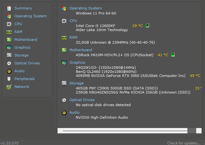Image resolution: width=205 pixels, height=145 pixels.
Task: Select RAM in the sidebar
Action: point(18,32)
